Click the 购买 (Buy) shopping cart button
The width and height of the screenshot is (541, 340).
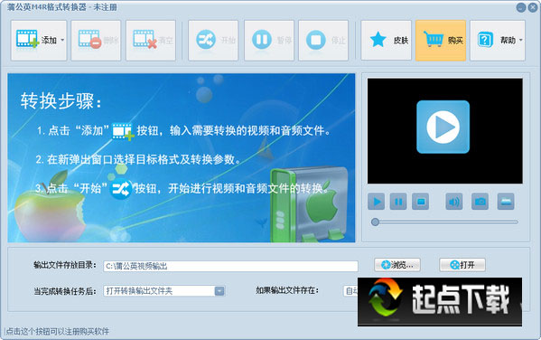pyautogui.click(x=441, y=41)
